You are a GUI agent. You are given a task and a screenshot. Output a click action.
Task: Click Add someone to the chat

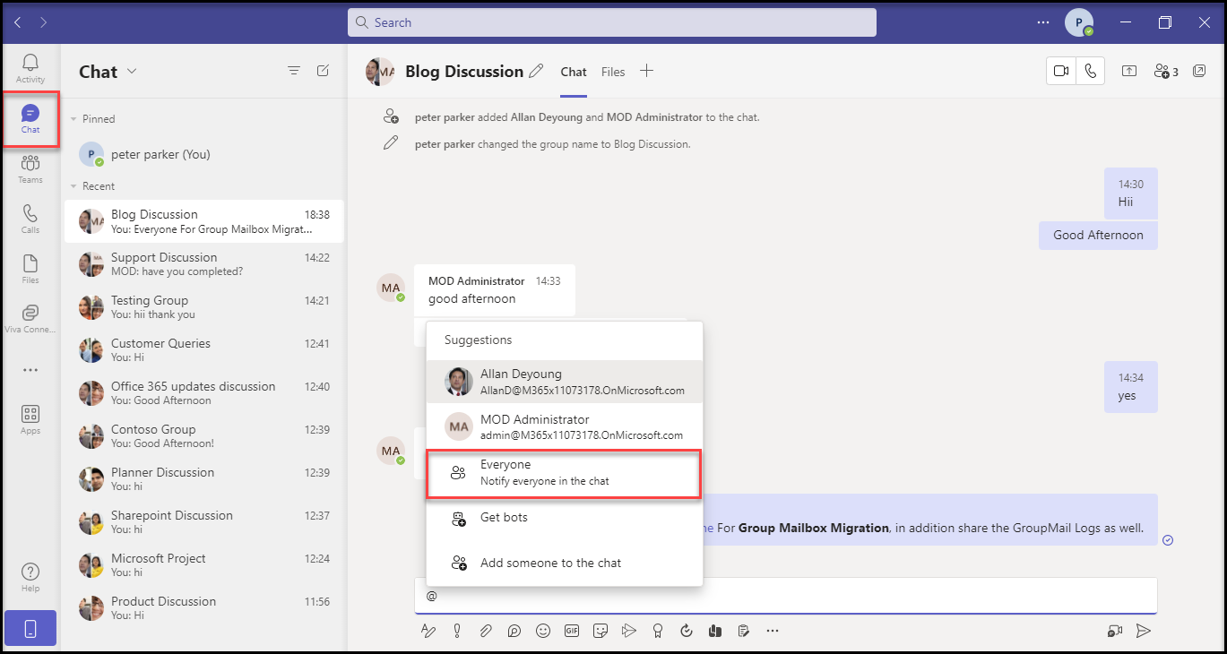pos(549,563)
